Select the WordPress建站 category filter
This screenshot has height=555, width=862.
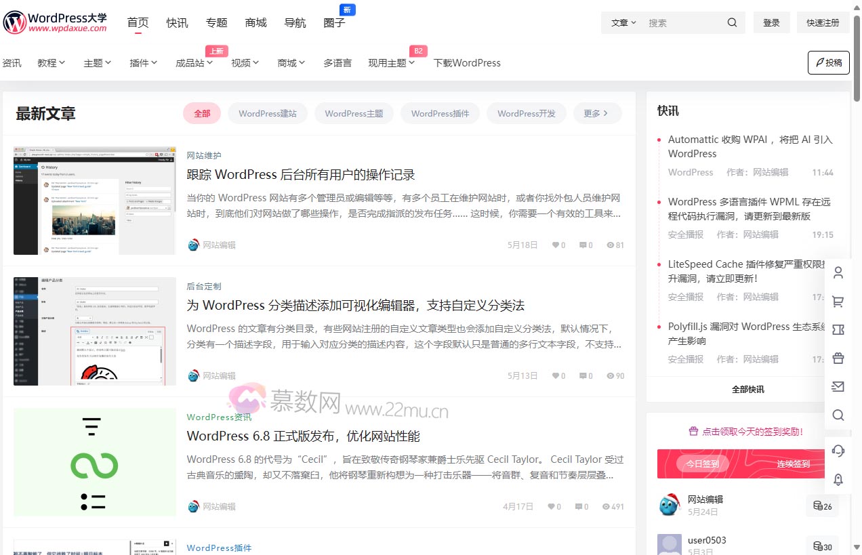[267, 113]
